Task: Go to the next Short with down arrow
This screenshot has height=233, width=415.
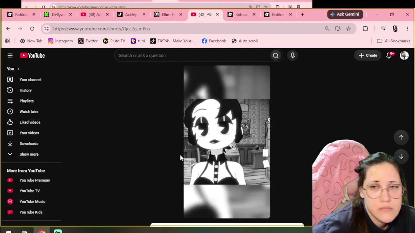Action: [401, 157]
